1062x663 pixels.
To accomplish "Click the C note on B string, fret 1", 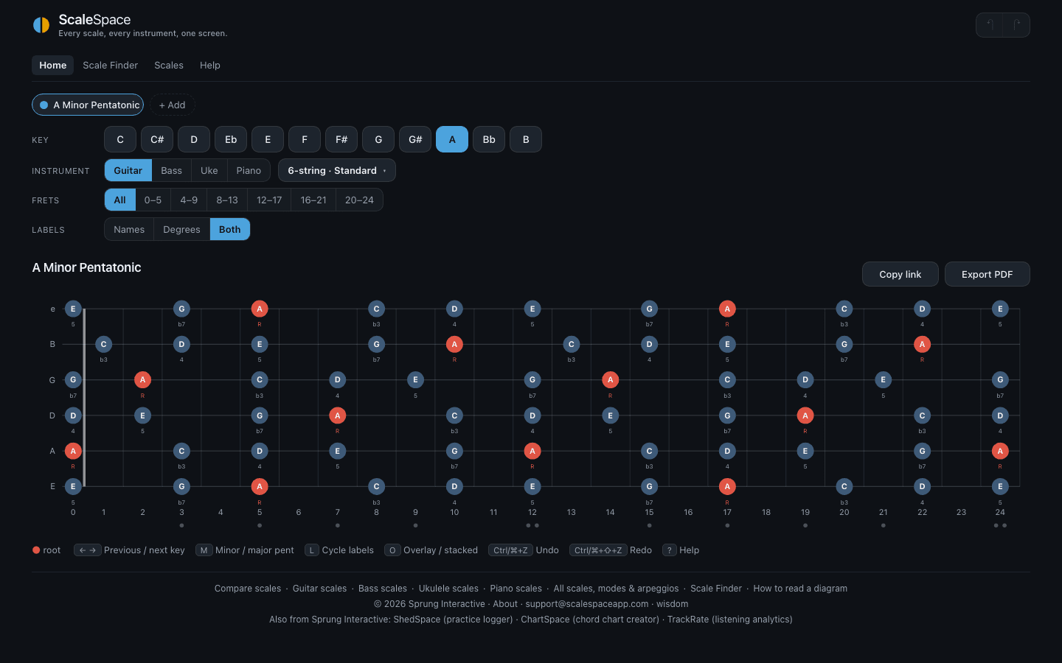I will pos(103,344).
